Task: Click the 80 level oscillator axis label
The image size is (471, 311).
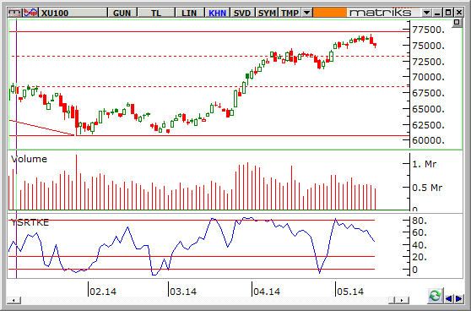Action: click(x=420, y=221)
